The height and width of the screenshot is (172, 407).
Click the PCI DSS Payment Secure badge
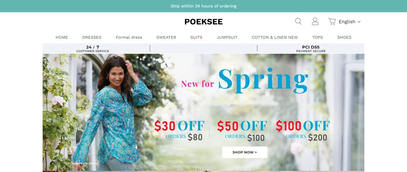311,49
